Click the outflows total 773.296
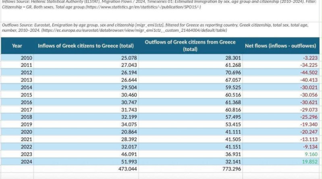The width and height of the screenshot is (322, 179). 232,169
